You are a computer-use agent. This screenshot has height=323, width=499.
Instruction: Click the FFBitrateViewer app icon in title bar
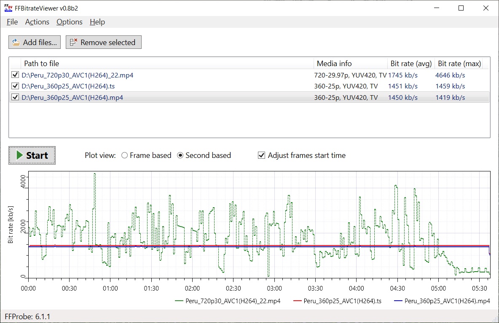coord(8,8)
